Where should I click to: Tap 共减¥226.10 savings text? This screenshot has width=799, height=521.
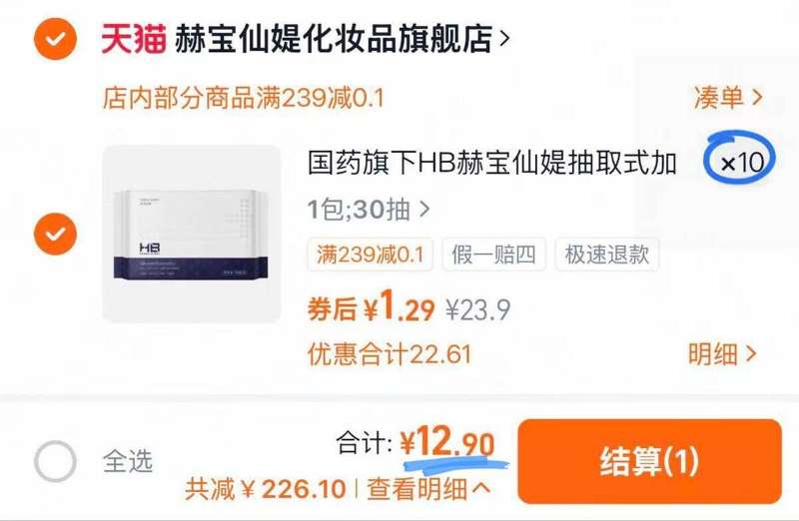point(266,489)
